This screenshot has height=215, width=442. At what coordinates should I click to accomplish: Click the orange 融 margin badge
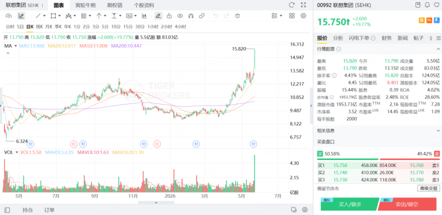tap(422, 20)
